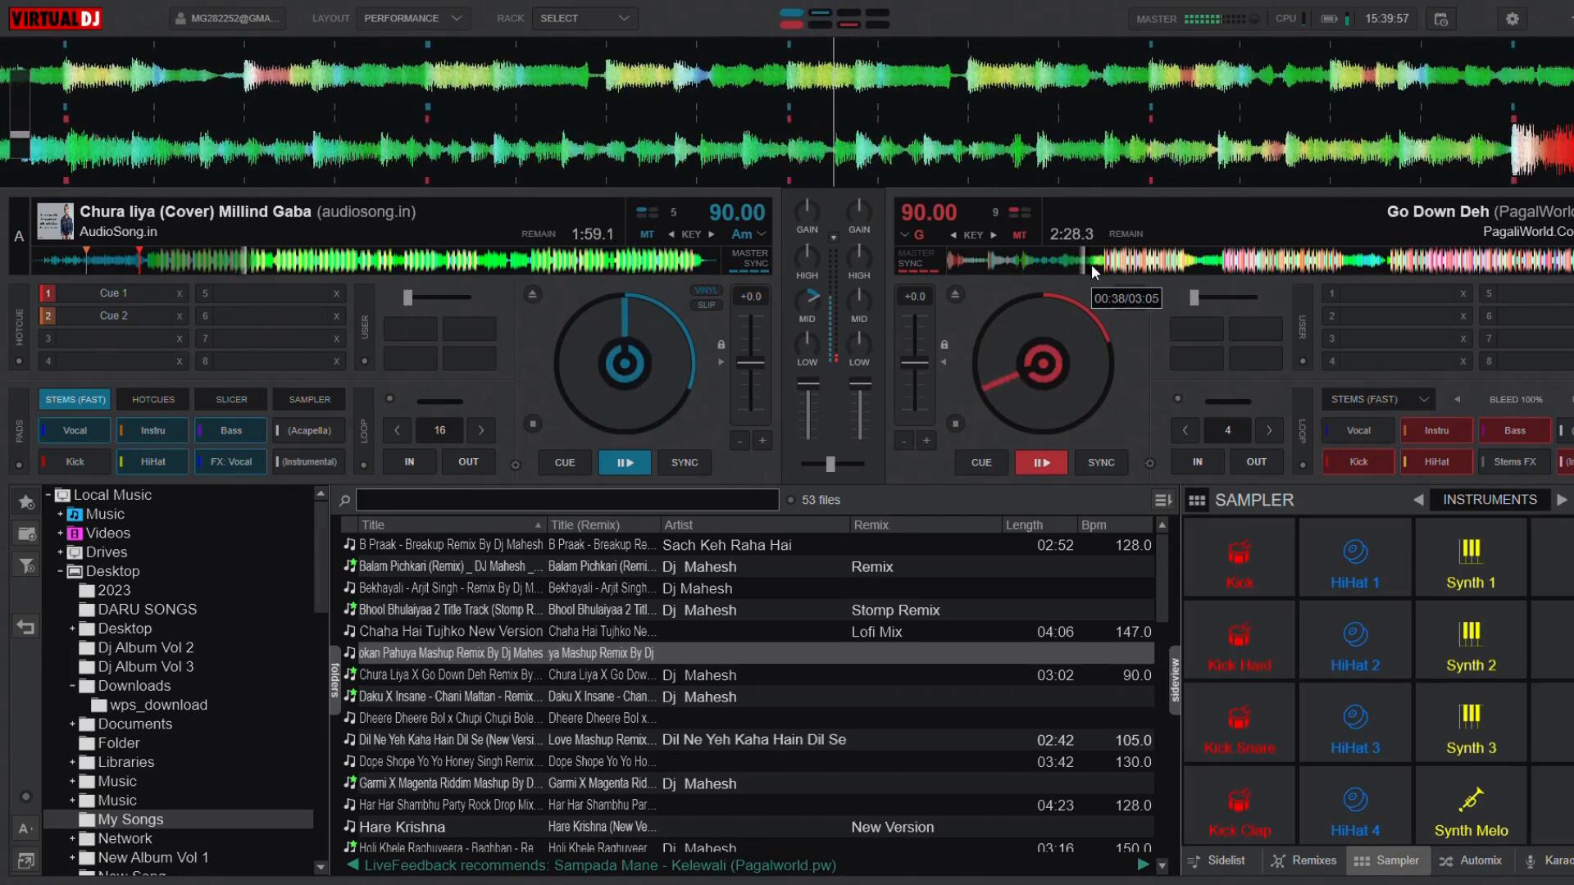This screenshot has width=1574, height=885.
Task: Click the search magnifier icon
Action: pyautogui.click(x=345, y=500)
